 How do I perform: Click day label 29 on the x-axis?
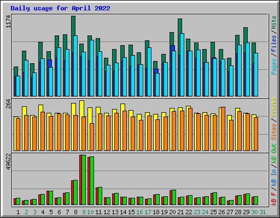click(246, 212)
